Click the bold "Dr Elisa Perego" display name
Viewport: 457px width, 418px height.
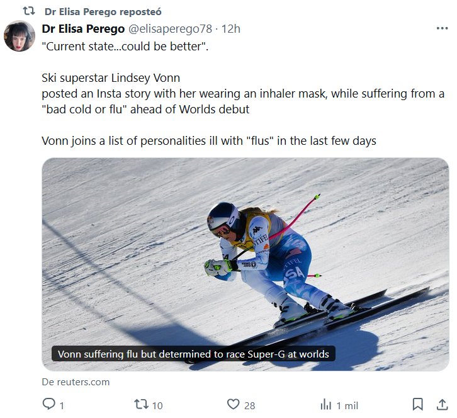point(82,29)
